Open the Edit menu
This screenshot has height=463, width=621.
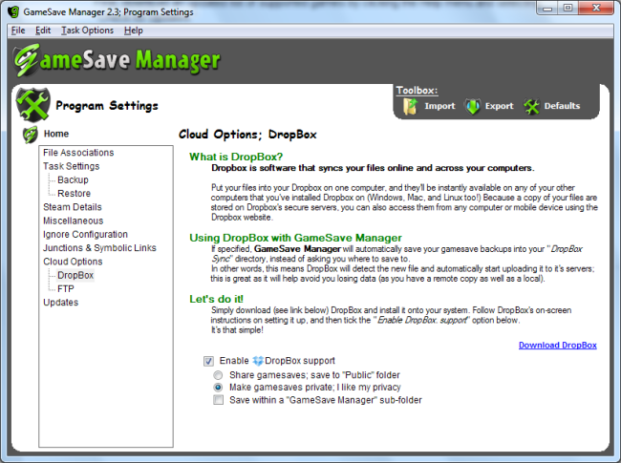(43, 31)
